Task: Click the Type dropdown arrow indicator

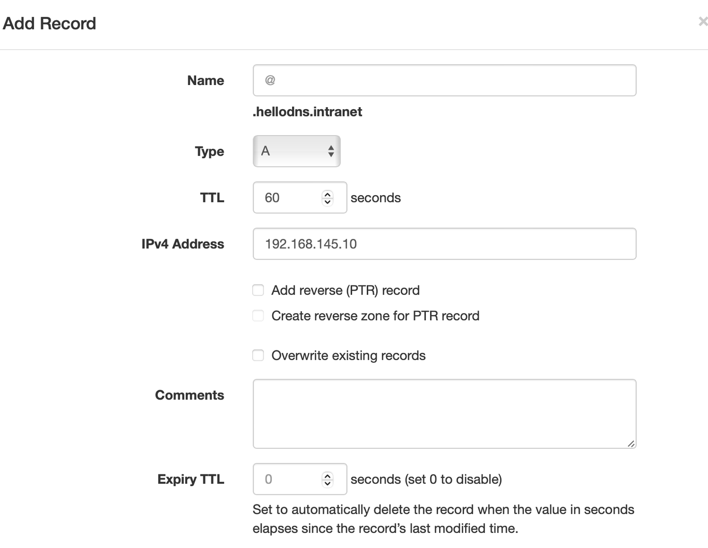Action: pos(331,151)
